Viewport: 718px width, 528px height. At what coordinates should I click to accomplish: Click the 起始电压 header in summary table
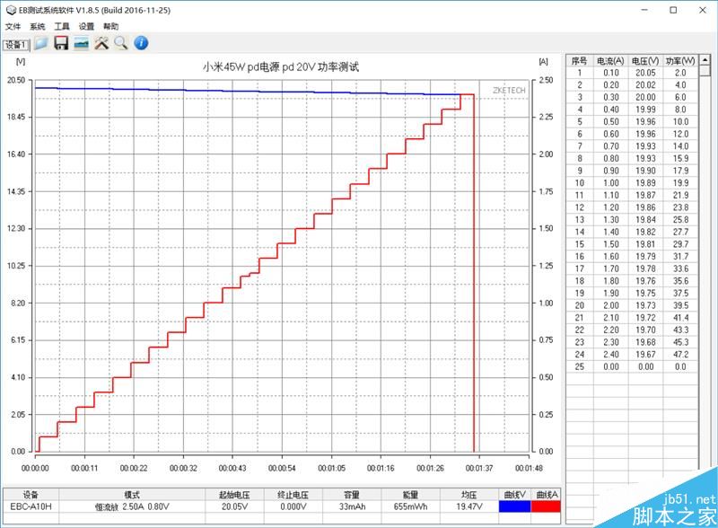click(x=234, y=495)
